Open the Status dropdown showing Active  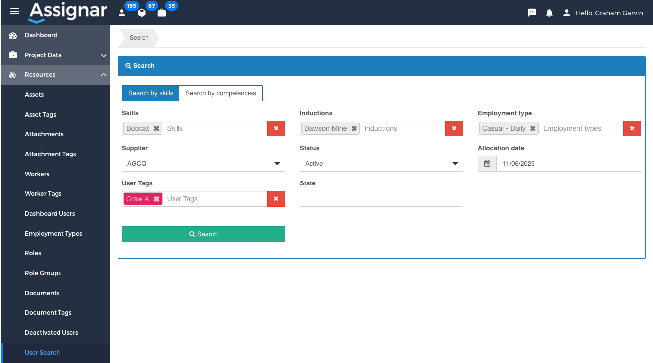tap(381, 164)
